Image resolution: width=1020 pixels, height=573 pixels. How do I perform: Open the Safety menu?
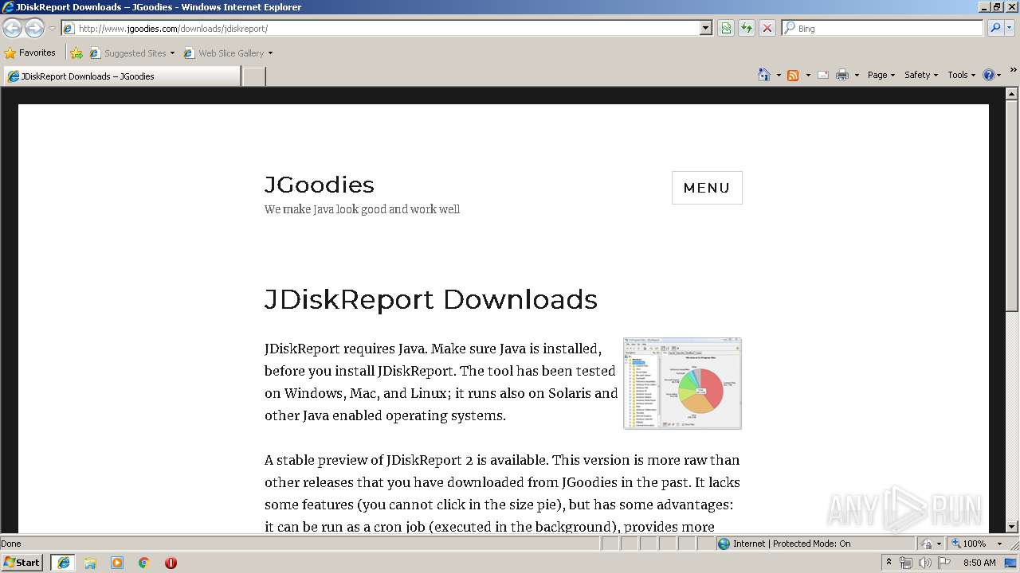tap(920, 75)
